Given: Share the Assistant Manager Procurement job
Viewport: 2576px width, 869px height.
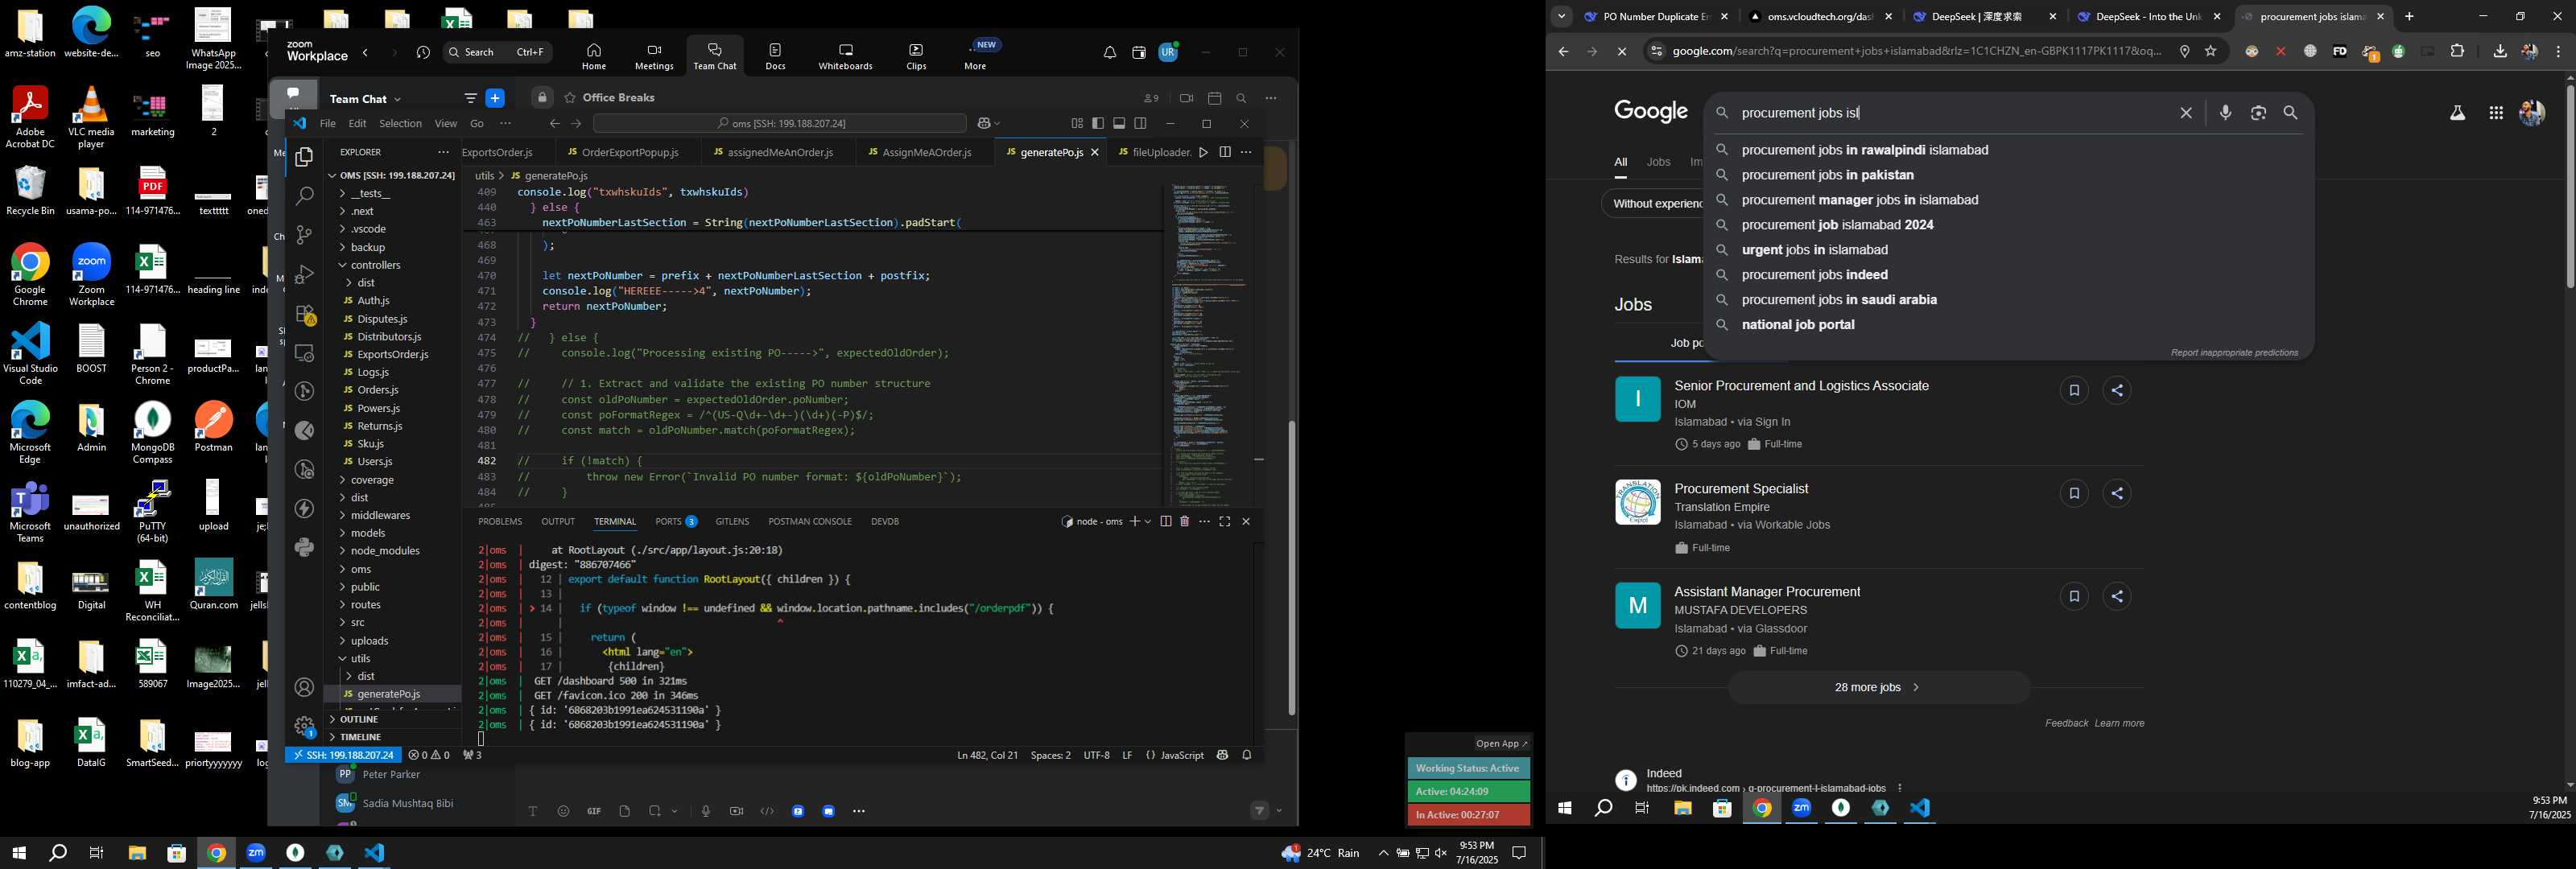Looking at the screenshot, I should pos(2117,596).
